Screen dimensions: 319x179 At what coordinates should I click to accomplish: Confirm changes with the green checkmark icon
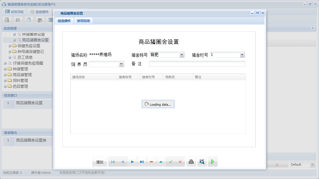[x=171, y=162]
